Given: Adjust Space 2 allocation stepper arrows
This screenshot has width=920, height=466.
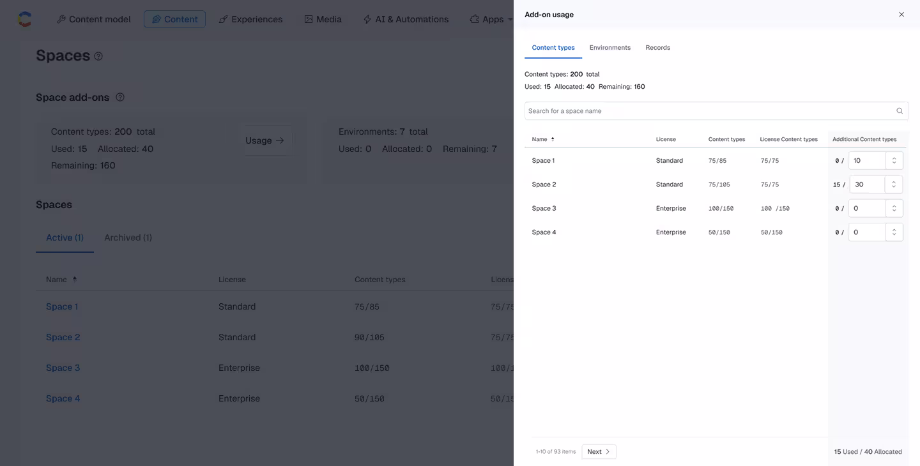Looking at the screenshot, I should 894,184.
